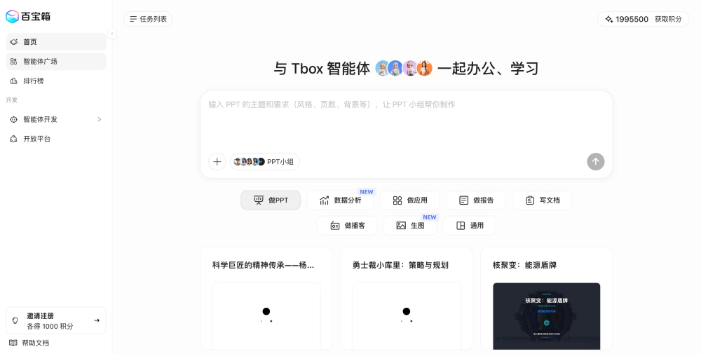The height and width of the screenshot is (354, 701).
Task: Click the 通用 layout icon
Action: [x=461, y=226]
